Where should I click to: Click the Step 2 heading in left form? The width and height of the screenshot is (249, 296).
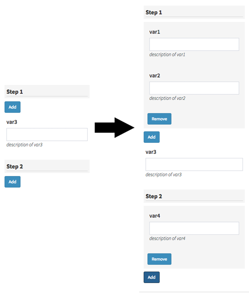15,167
